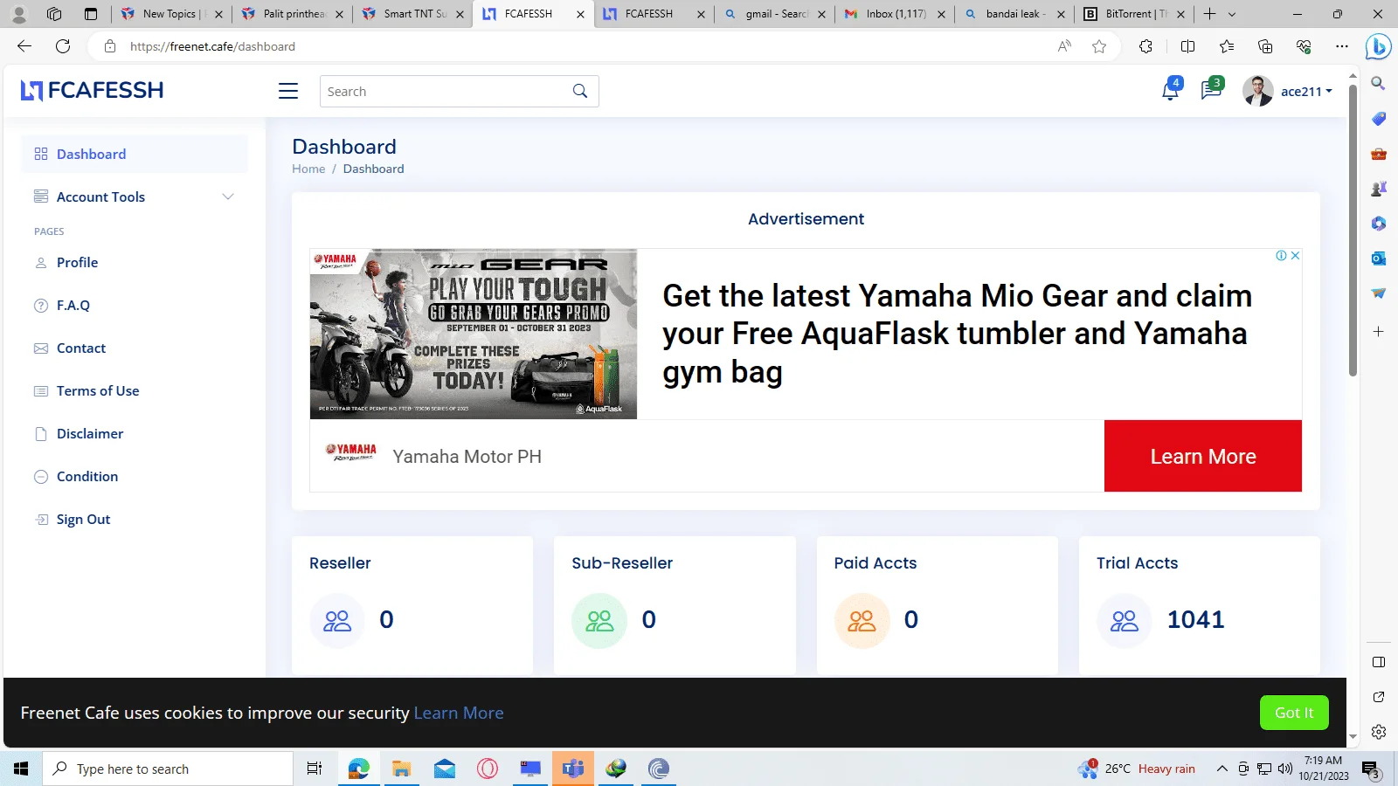1398x786 pixels.
Task: Click the search magnifier icon in search box
Action: point(579,91)
